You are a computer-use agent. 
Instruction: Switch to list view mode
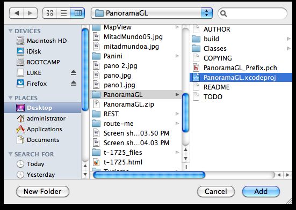pos(63,13)
